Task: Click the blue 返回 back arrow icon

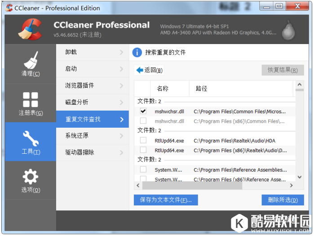Action: [x=140, y=70]
